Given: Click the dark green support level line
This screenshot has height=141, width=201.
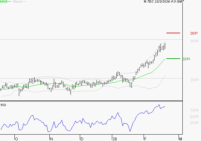Looking at the screenshot, I should (173, 59).
